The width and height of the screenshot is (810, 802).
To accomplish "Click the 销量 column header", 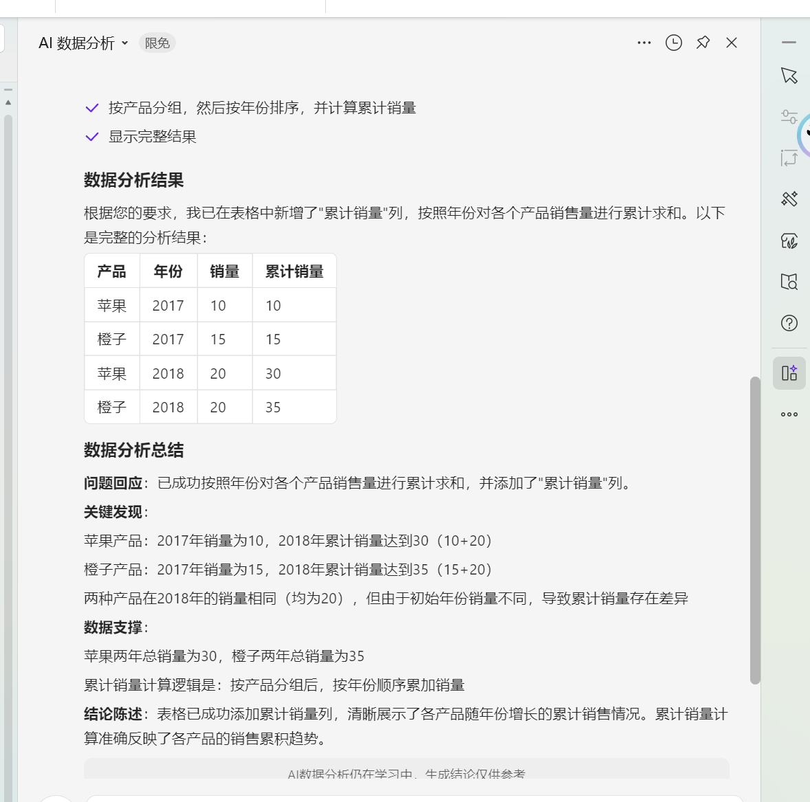I will pos(225,271).
